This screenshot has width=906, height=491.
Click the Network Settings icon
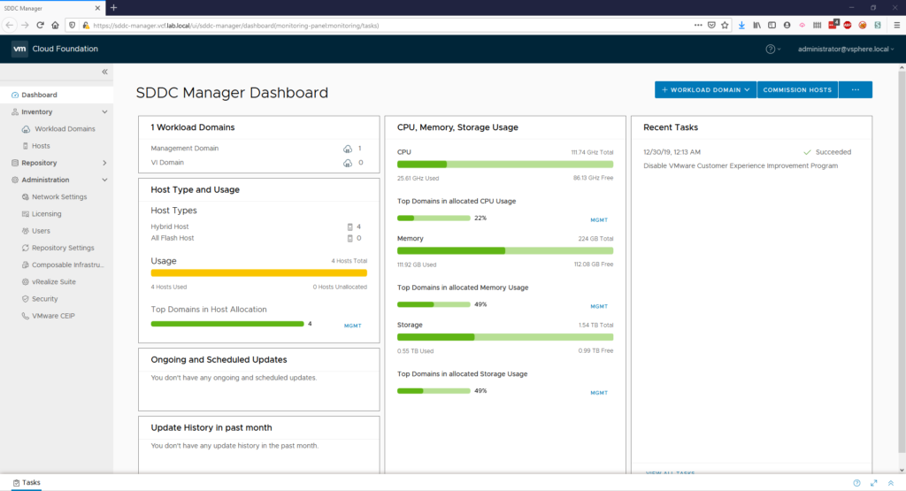coord(26,197)
